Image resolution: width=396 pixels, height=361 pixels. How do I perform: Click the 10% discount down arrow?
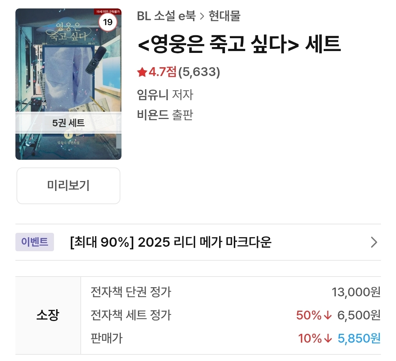328,338
